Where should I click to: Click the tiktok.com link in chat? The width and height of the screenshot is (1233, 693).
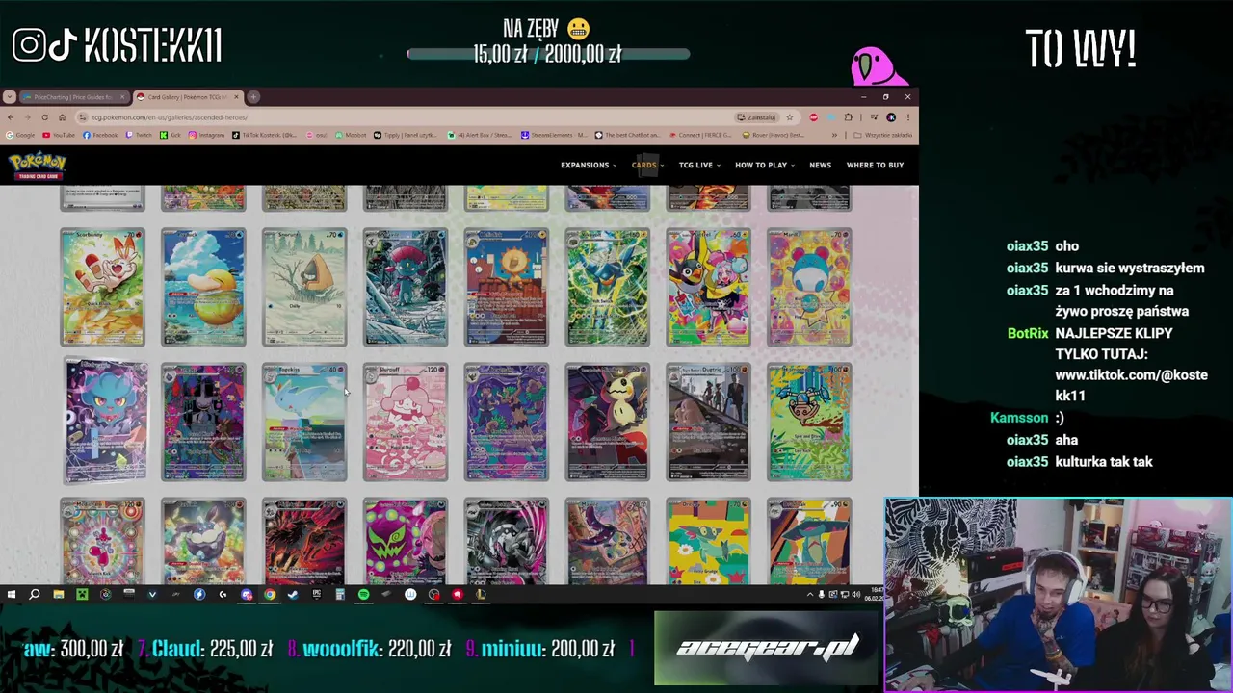click(1131, 385)
